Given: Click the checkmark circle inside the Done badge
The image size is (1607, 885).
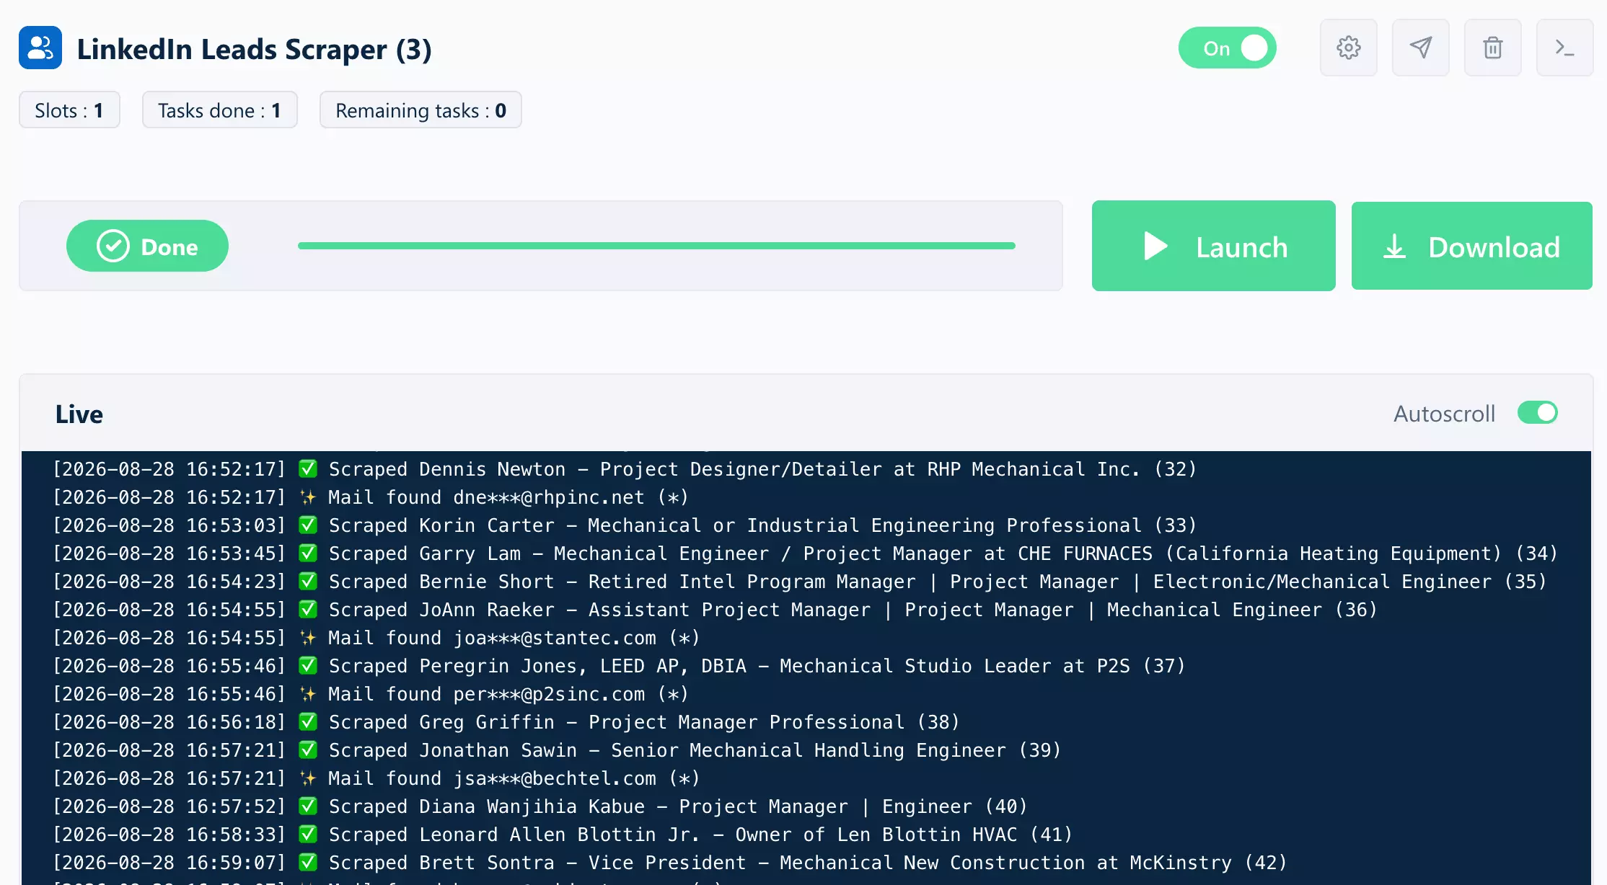Looking at the screenshot, I should coord(113,246).
